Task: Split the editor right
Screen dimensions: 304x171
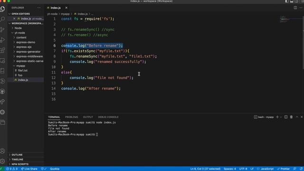Action: 295,8
